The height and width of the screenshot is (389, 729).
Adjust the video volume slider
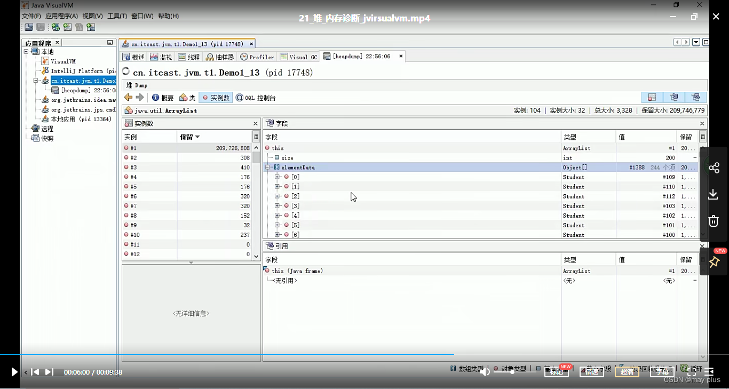(x=514, y=371)
